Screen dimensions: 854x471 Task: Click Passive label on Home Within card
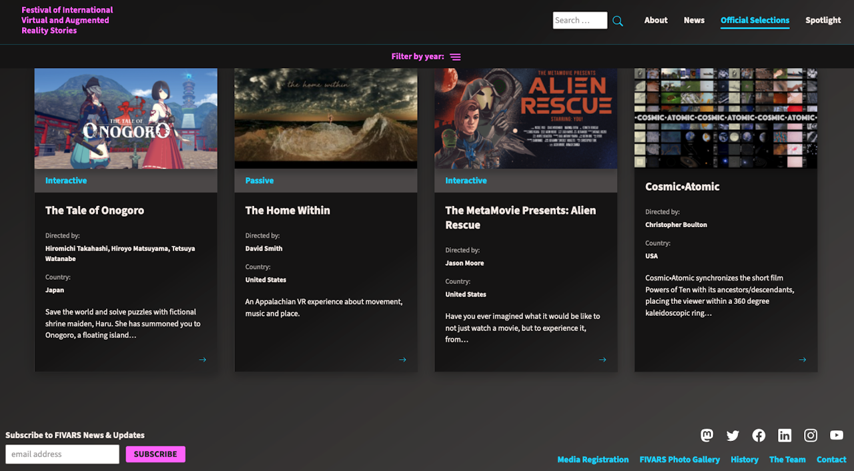pyautogui.click(x=260, y=181)
